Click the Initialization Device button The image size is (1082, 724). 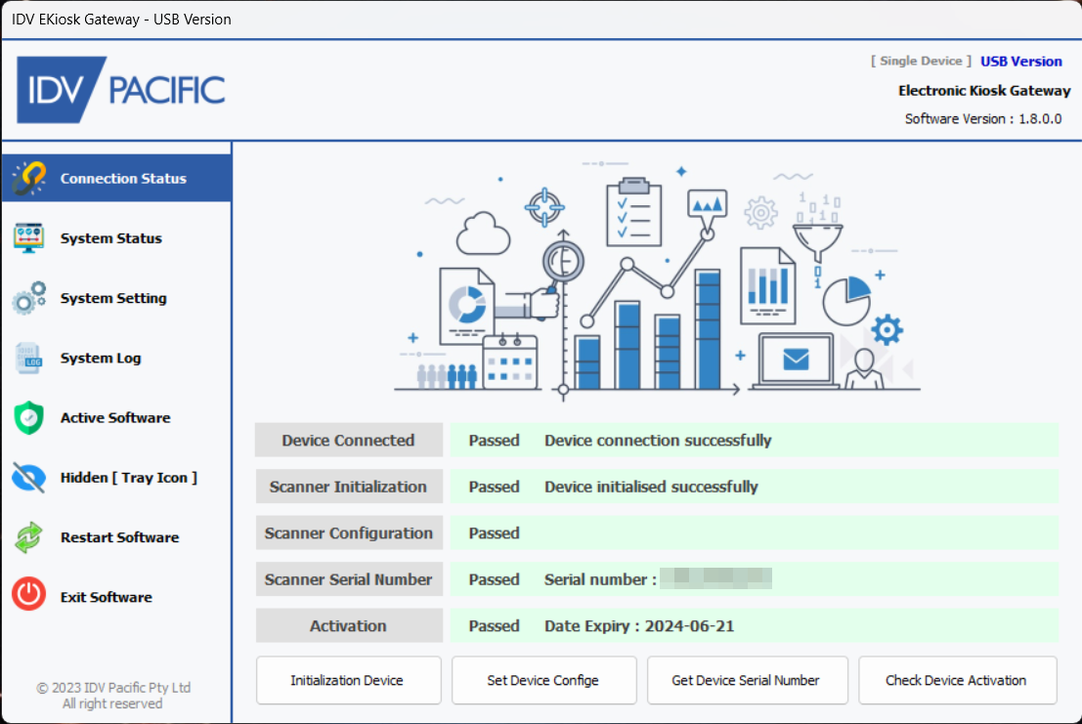(x=349, y=681)
